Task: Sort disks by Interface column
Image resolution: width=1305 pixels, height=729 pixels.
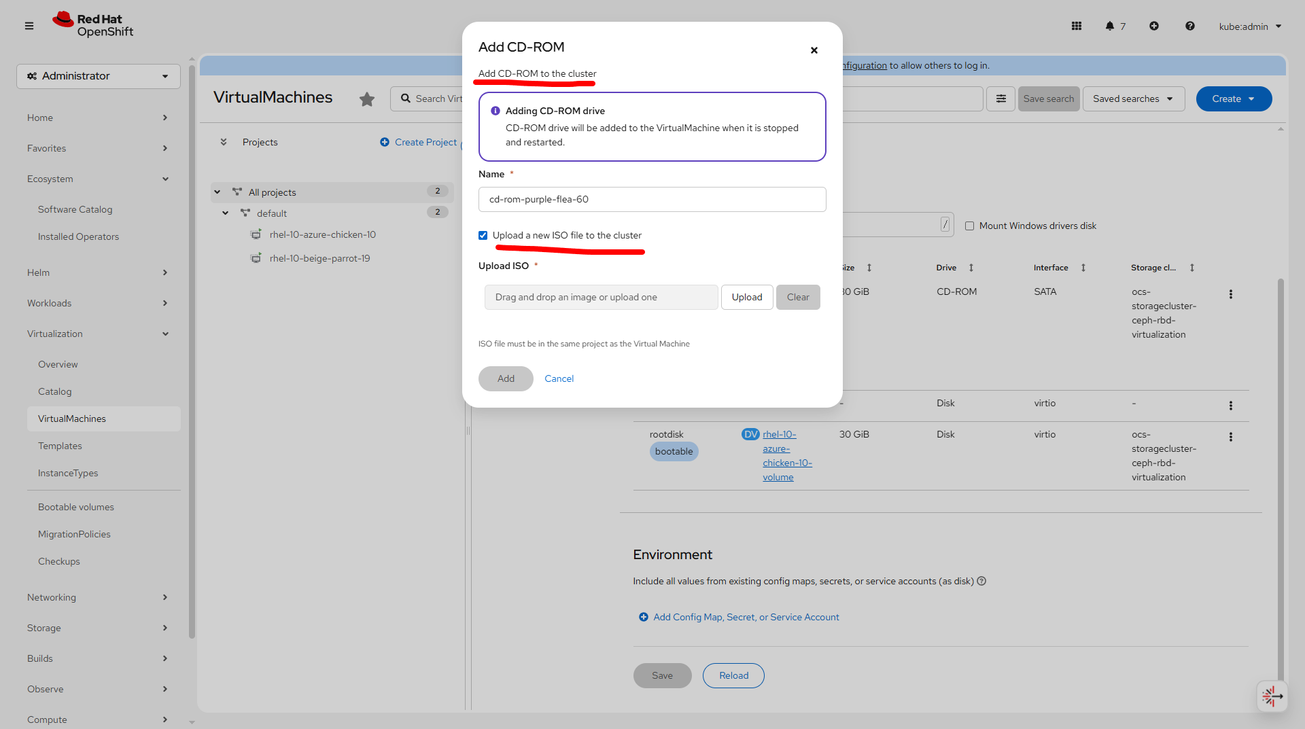Action: [x=1083, y=268]
